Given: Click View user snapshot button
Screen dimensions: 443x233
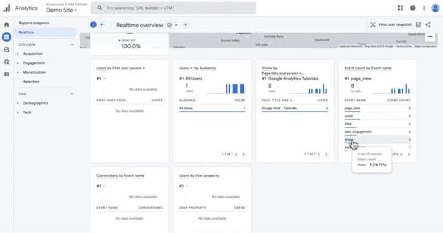Looking at the screenshot, I should coord(391,24).
